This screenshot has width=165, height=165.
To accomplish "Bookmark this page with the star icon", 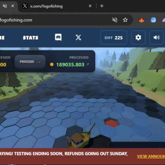I will (125, 20).
